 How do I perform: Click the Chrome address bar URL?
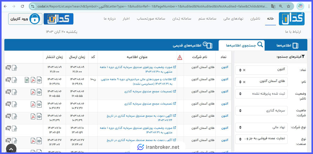pyautogui.click(x=153, y=6)
